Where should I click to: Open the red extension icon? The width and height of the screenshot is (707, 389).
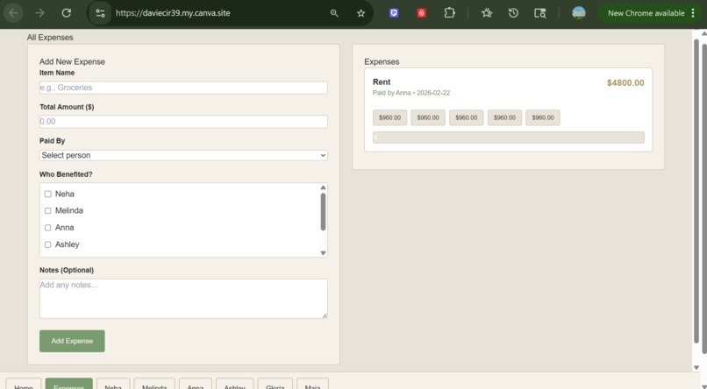click(421, 13)
